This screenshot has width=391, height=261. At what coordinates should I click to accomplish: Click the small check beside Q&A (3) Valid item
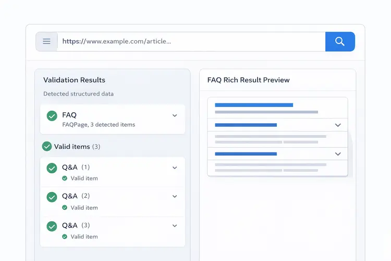pos(65,236)
